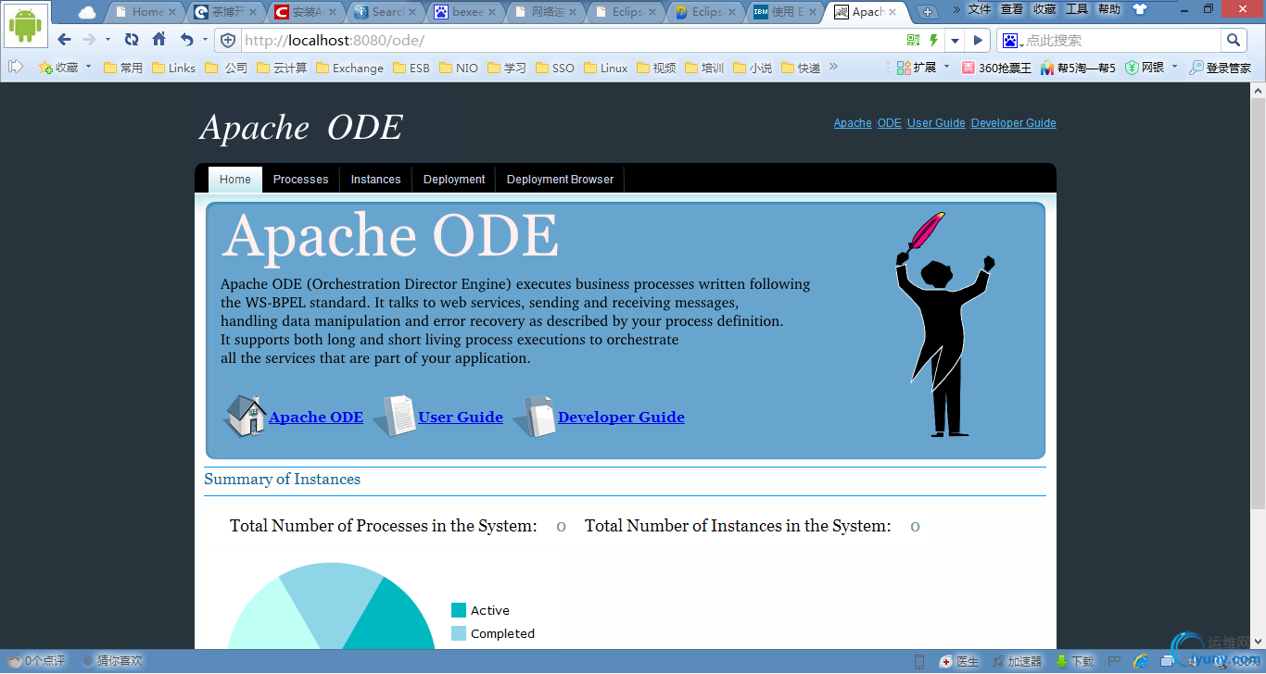Open the bold Developer Guide banner link

click(621, 418)
